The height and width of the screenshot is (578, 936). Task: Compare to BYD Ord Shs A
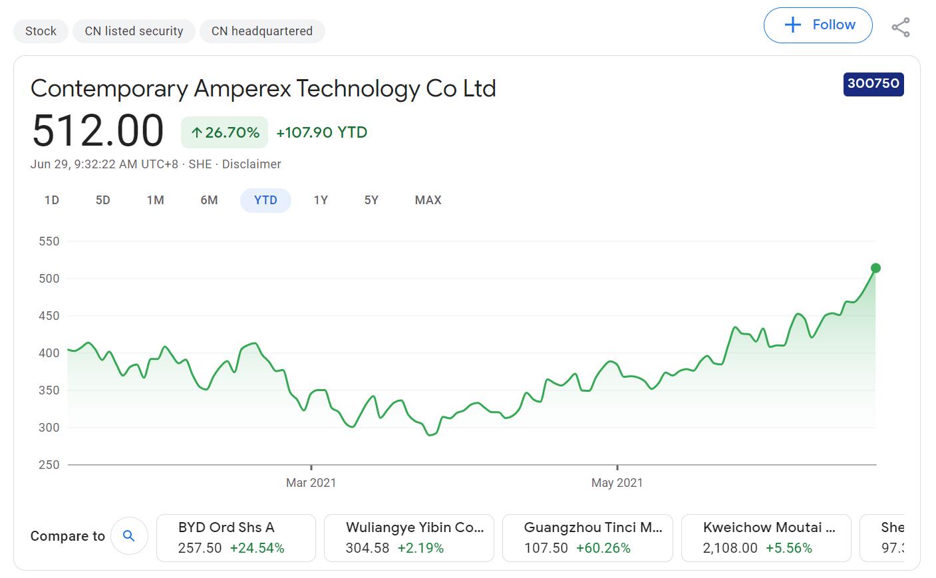235,537
